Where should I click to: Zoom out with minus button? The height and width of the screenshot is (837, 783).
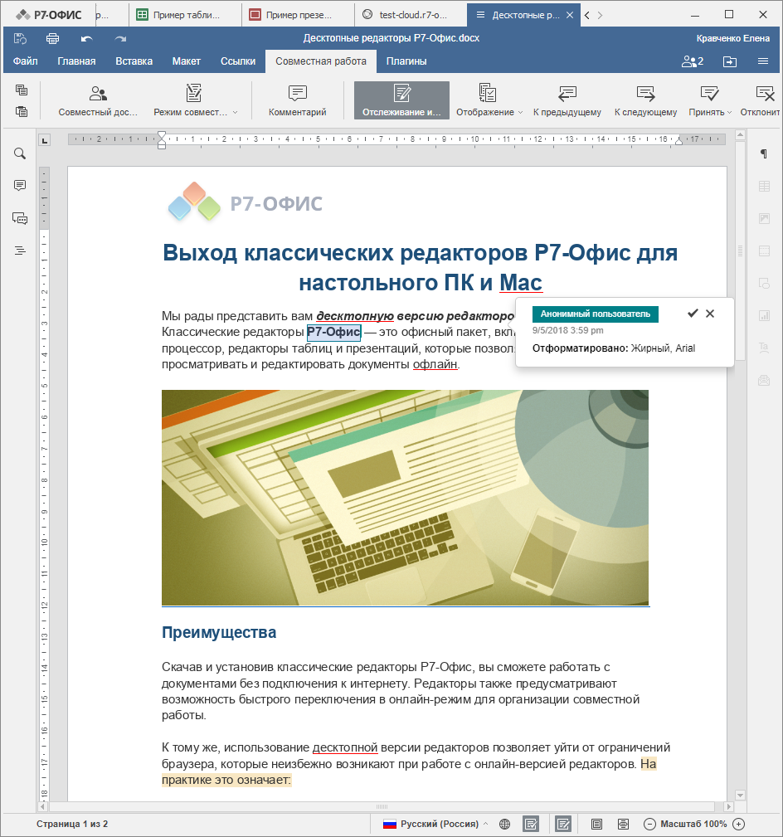click(x=649, y=825)
